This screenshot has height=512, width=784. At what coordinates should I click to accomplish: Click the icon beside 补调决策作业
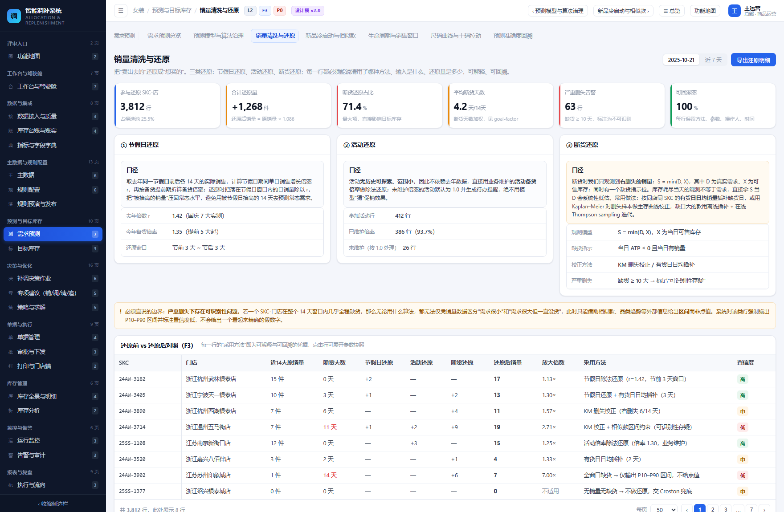click(x=11, y=279)
